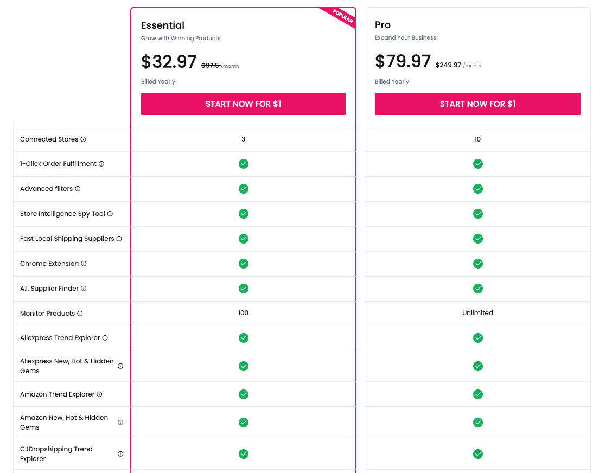Click Pro plan's Unlimited Monitor Products value
Viewport: 599px width, 473px height.
coord(477,313)
